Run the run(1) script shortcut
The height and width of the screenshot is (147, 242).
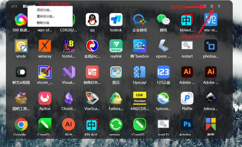coord(163,124)
